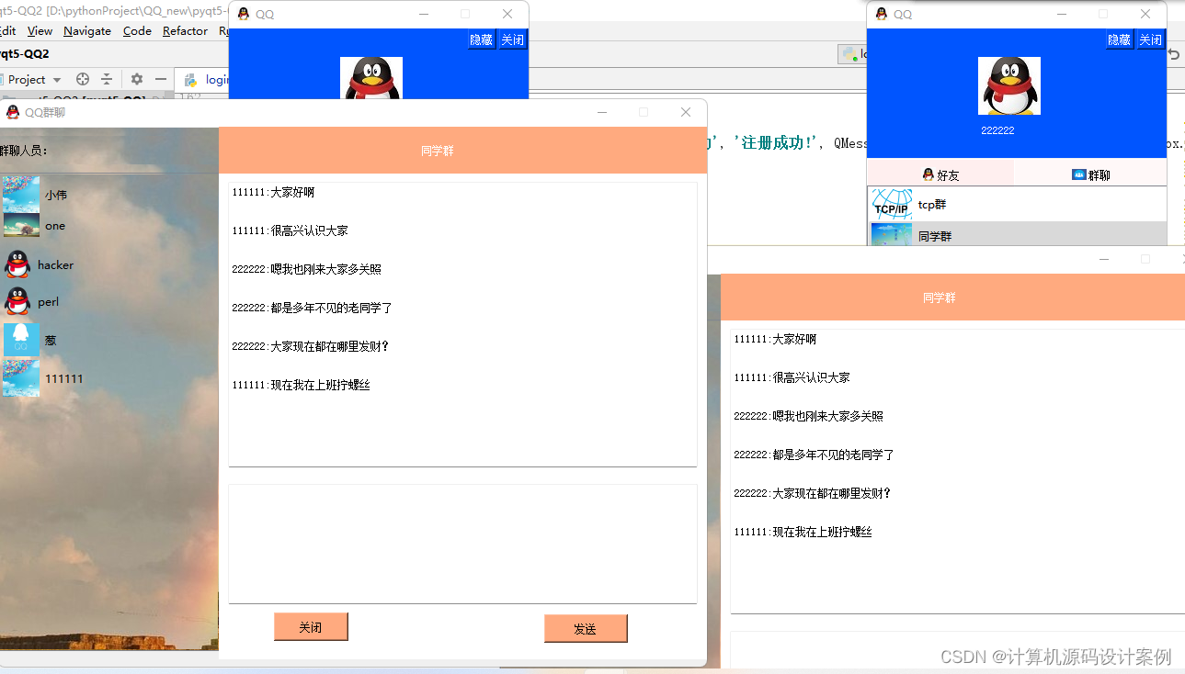Open the Navigate menu
Screen dimensions: 1185x674
pos(87,30)
